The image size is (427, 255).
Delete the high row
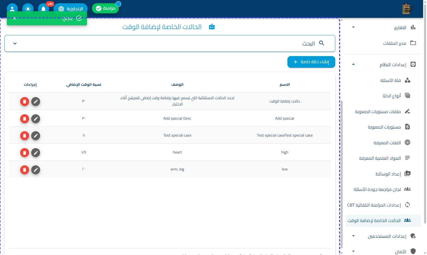(25, 153)
